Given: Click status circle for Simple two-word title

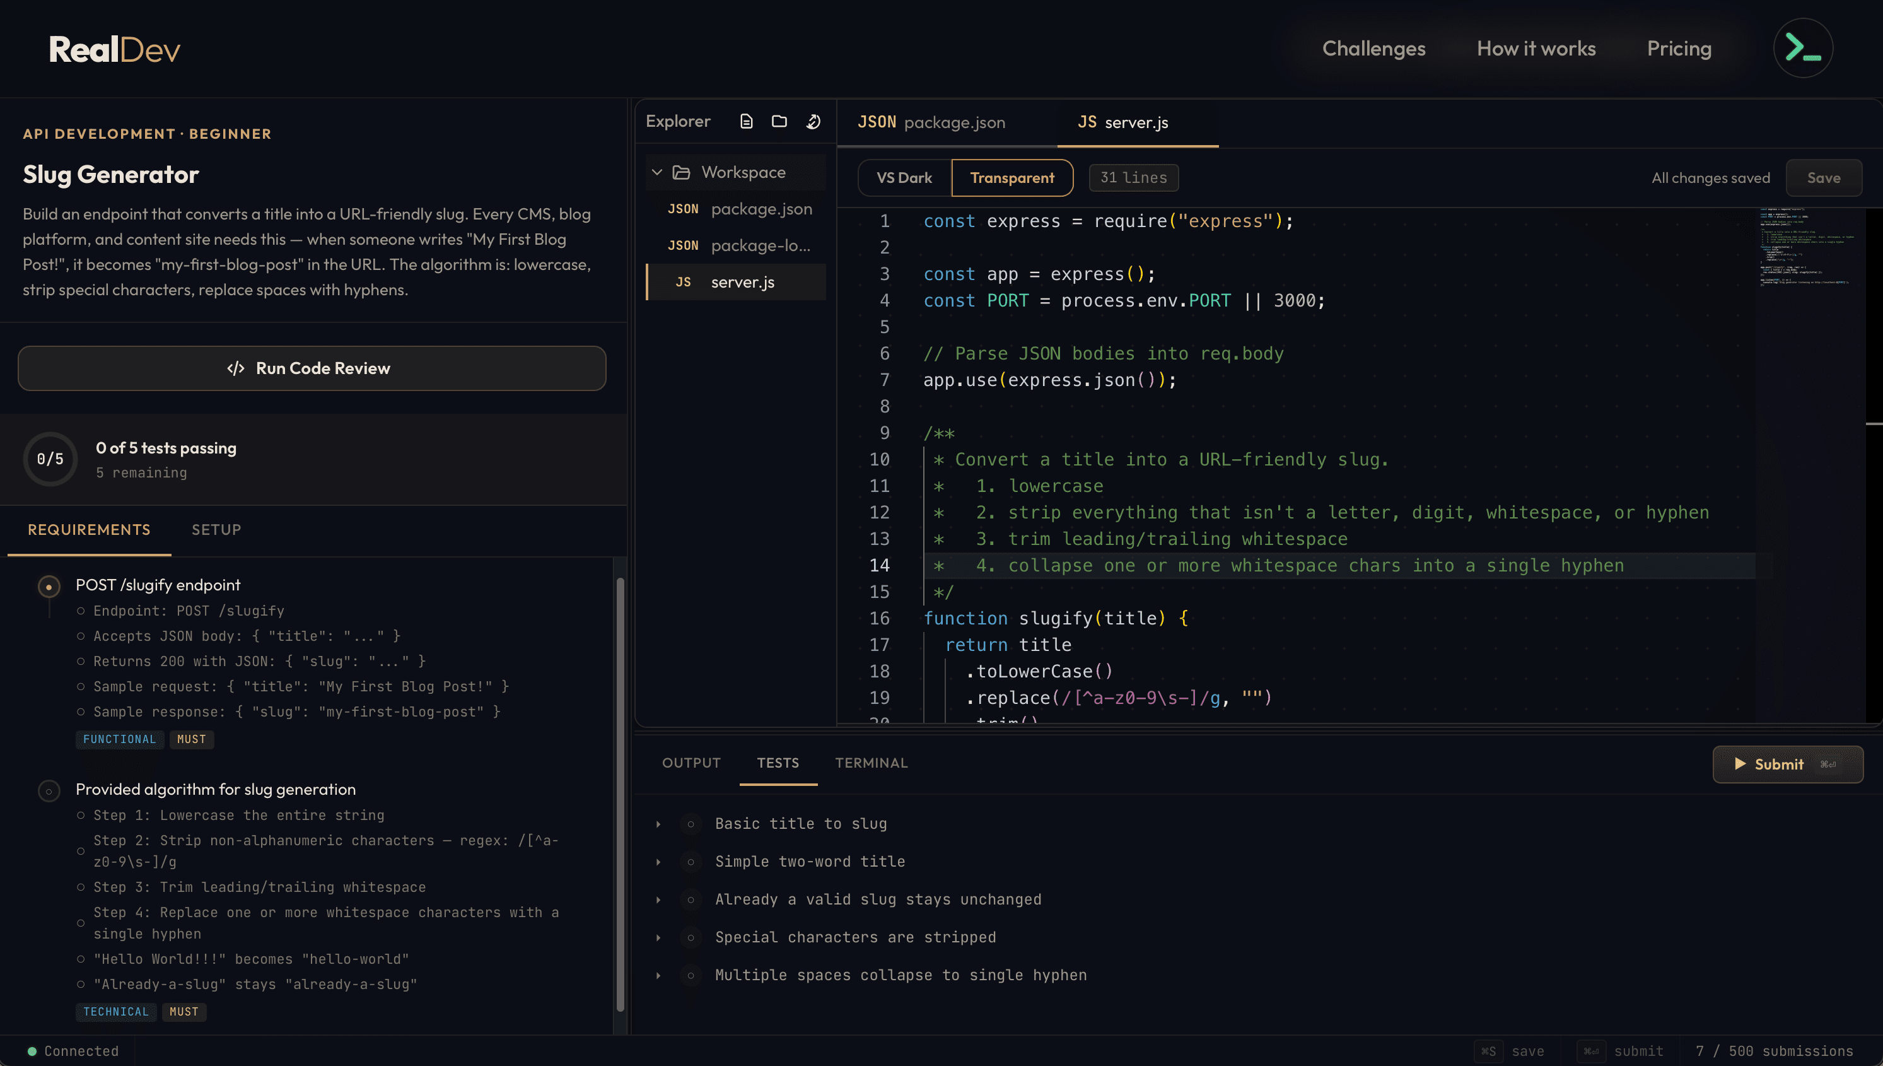Looking at the screenshot, I should tap(690, 862).
